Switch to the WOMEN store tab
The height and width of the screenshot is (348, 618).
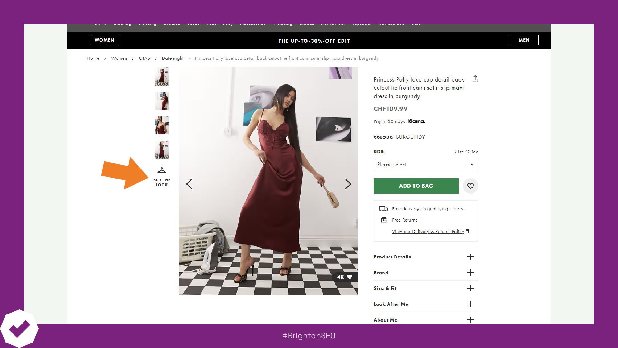[104, 40]
